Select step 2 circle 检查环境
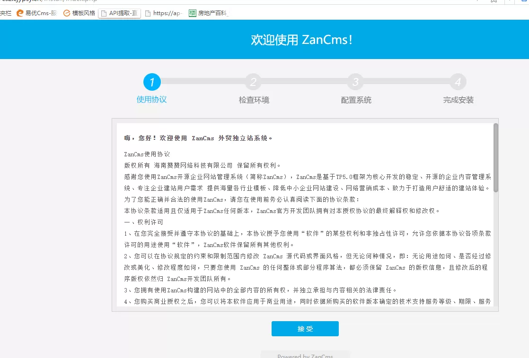 pos(253,82)
